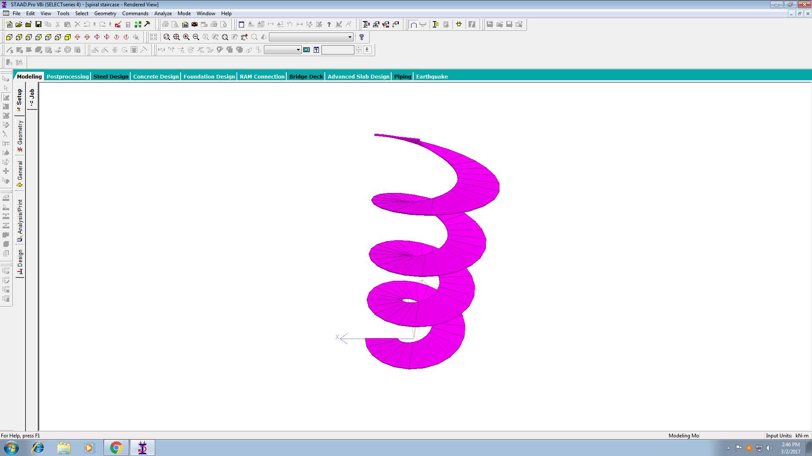The height and width of the screenshot is (456, 812).
Task: Select the Earthquake tab
Action: point(432,76)
